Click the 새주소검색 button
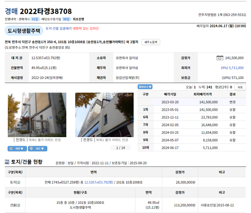The width and height of the screenshot is (251, 213). [x=151, y=42]
